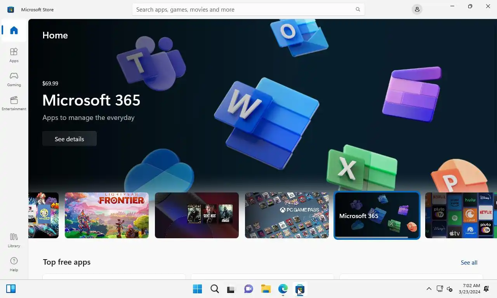Open notification center icon

(487, 289)
